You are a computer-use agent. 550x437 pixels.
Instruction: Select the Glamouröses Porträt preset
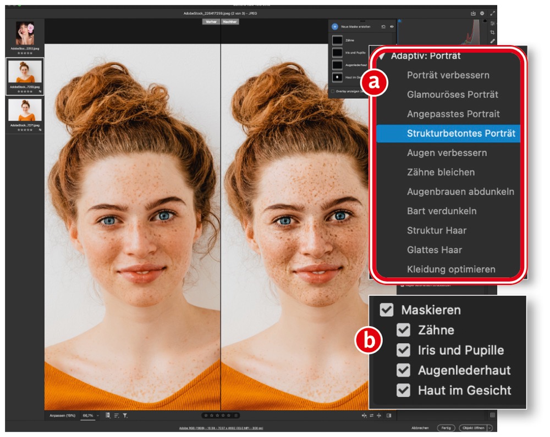[x=452, y=94]
